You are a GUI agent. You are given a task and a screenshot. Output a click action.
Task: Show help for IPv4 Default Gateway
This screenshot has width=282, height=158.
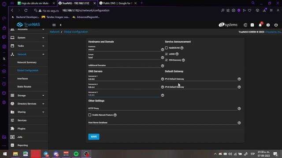pyautogui.click(x=239, y=79)
